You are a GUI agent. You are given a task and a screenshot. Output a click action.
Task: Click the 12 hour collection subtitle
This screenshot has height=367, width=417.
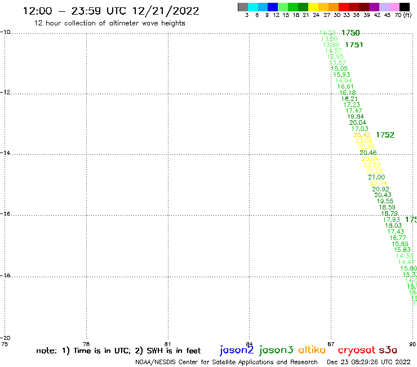point(109,23)
